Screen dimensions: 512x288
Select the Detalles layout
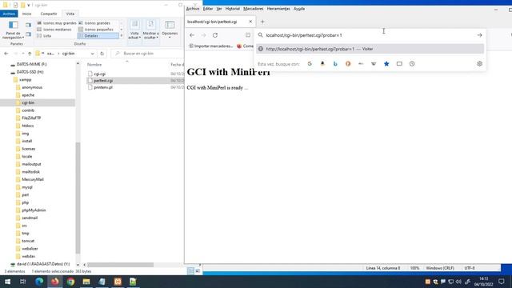[98, 35]
